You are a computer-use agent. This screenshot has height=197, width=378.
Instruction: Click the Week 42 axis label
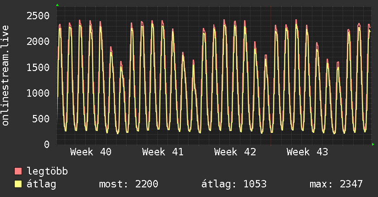pos(235,152)
